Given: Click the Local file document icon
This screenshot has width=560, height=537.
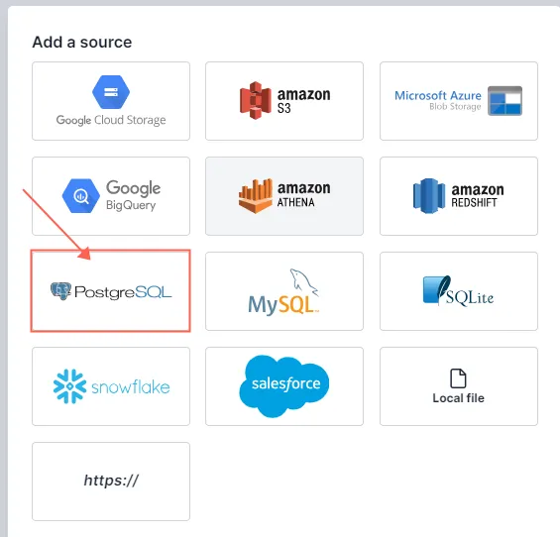Looking at the screenshot, I should pos(458,378).
